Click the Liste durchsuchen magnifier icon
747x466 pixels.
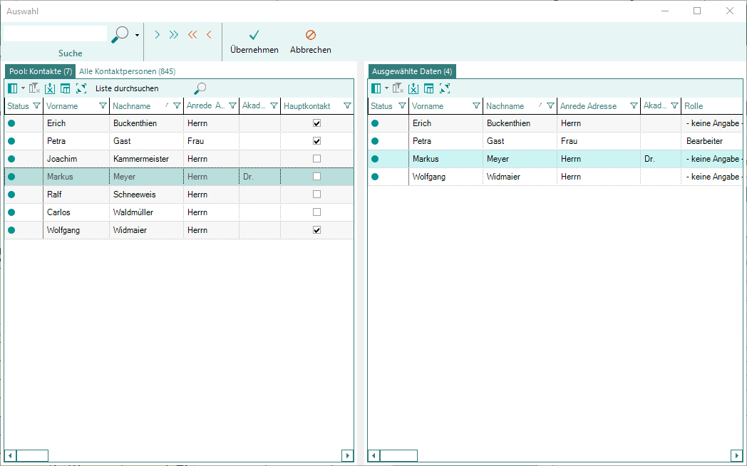(x=200, y=88)
